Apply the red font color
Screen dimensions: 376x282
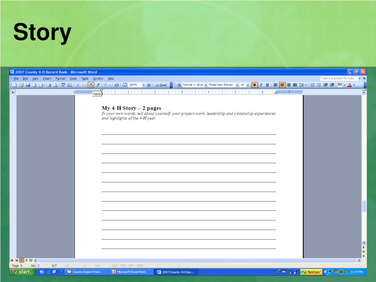pyautogui.click(x=350, y=85)
